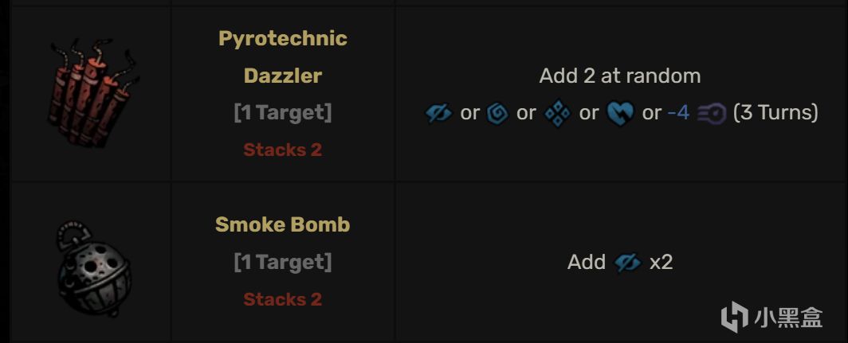Open the Smoke Bomb item link

[283, 224]
